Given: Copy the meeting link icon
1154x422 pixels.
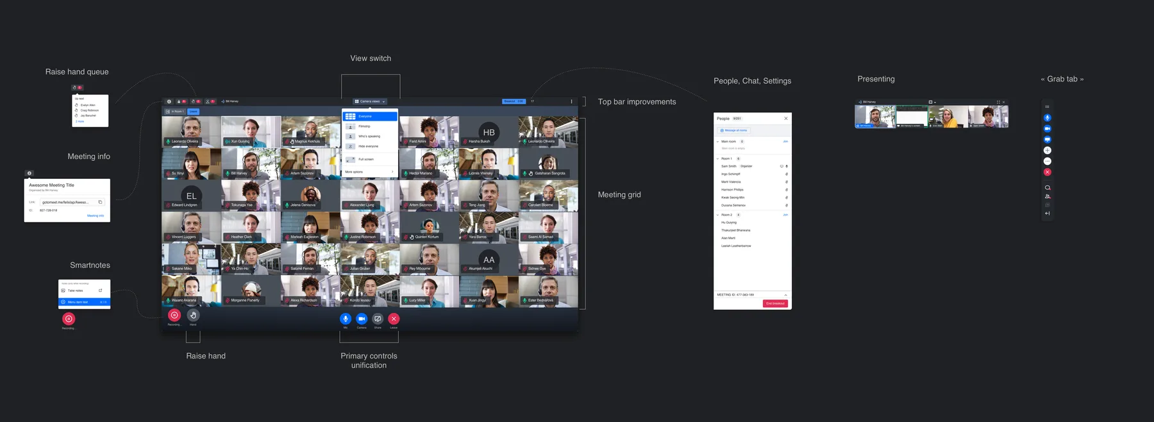Looking at the screenshot, I should click(100, 202).
